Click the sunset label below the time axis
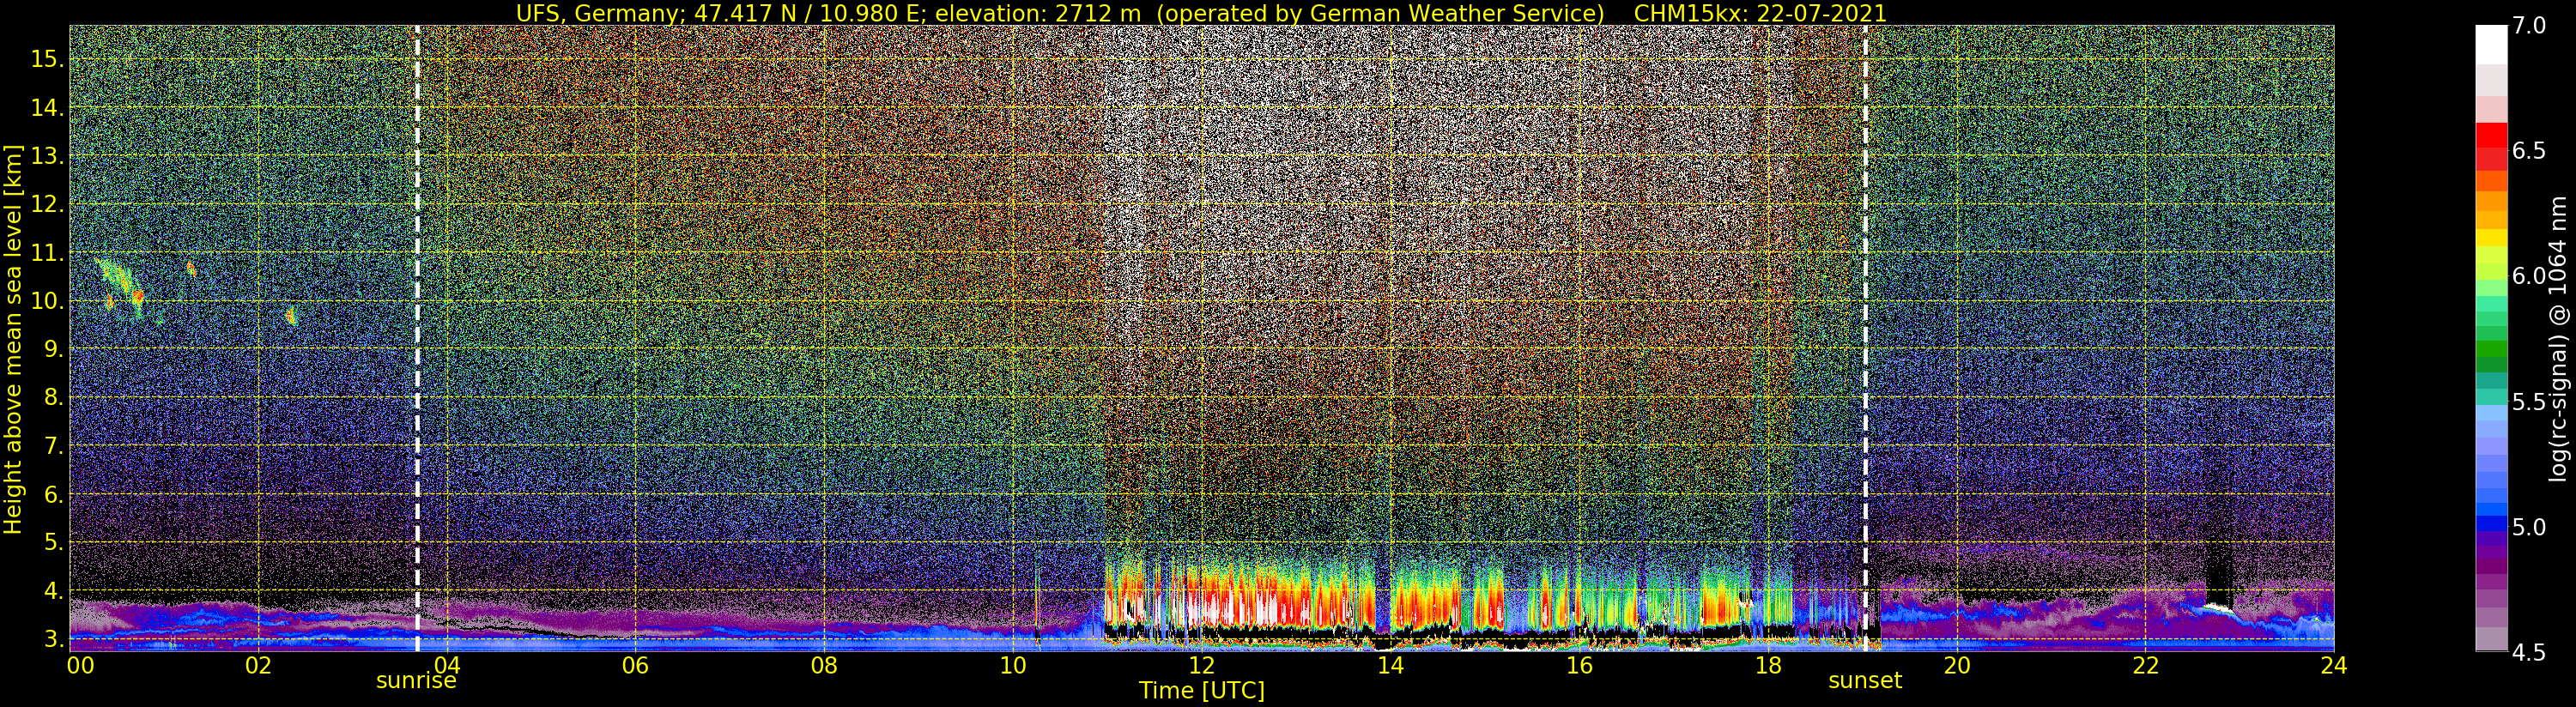The width and height of the screenshot is (2576, 707). click(1865, 681)
